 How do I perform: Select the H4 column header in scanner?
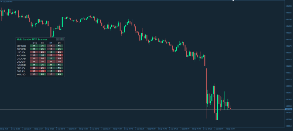click(51, 43)
